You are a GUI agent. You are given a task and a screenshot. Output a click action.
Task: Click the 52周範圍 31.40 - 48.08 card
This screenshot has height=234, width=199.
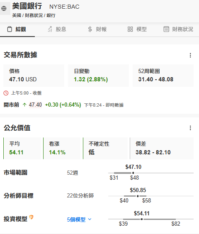click(x=163, y=76)
